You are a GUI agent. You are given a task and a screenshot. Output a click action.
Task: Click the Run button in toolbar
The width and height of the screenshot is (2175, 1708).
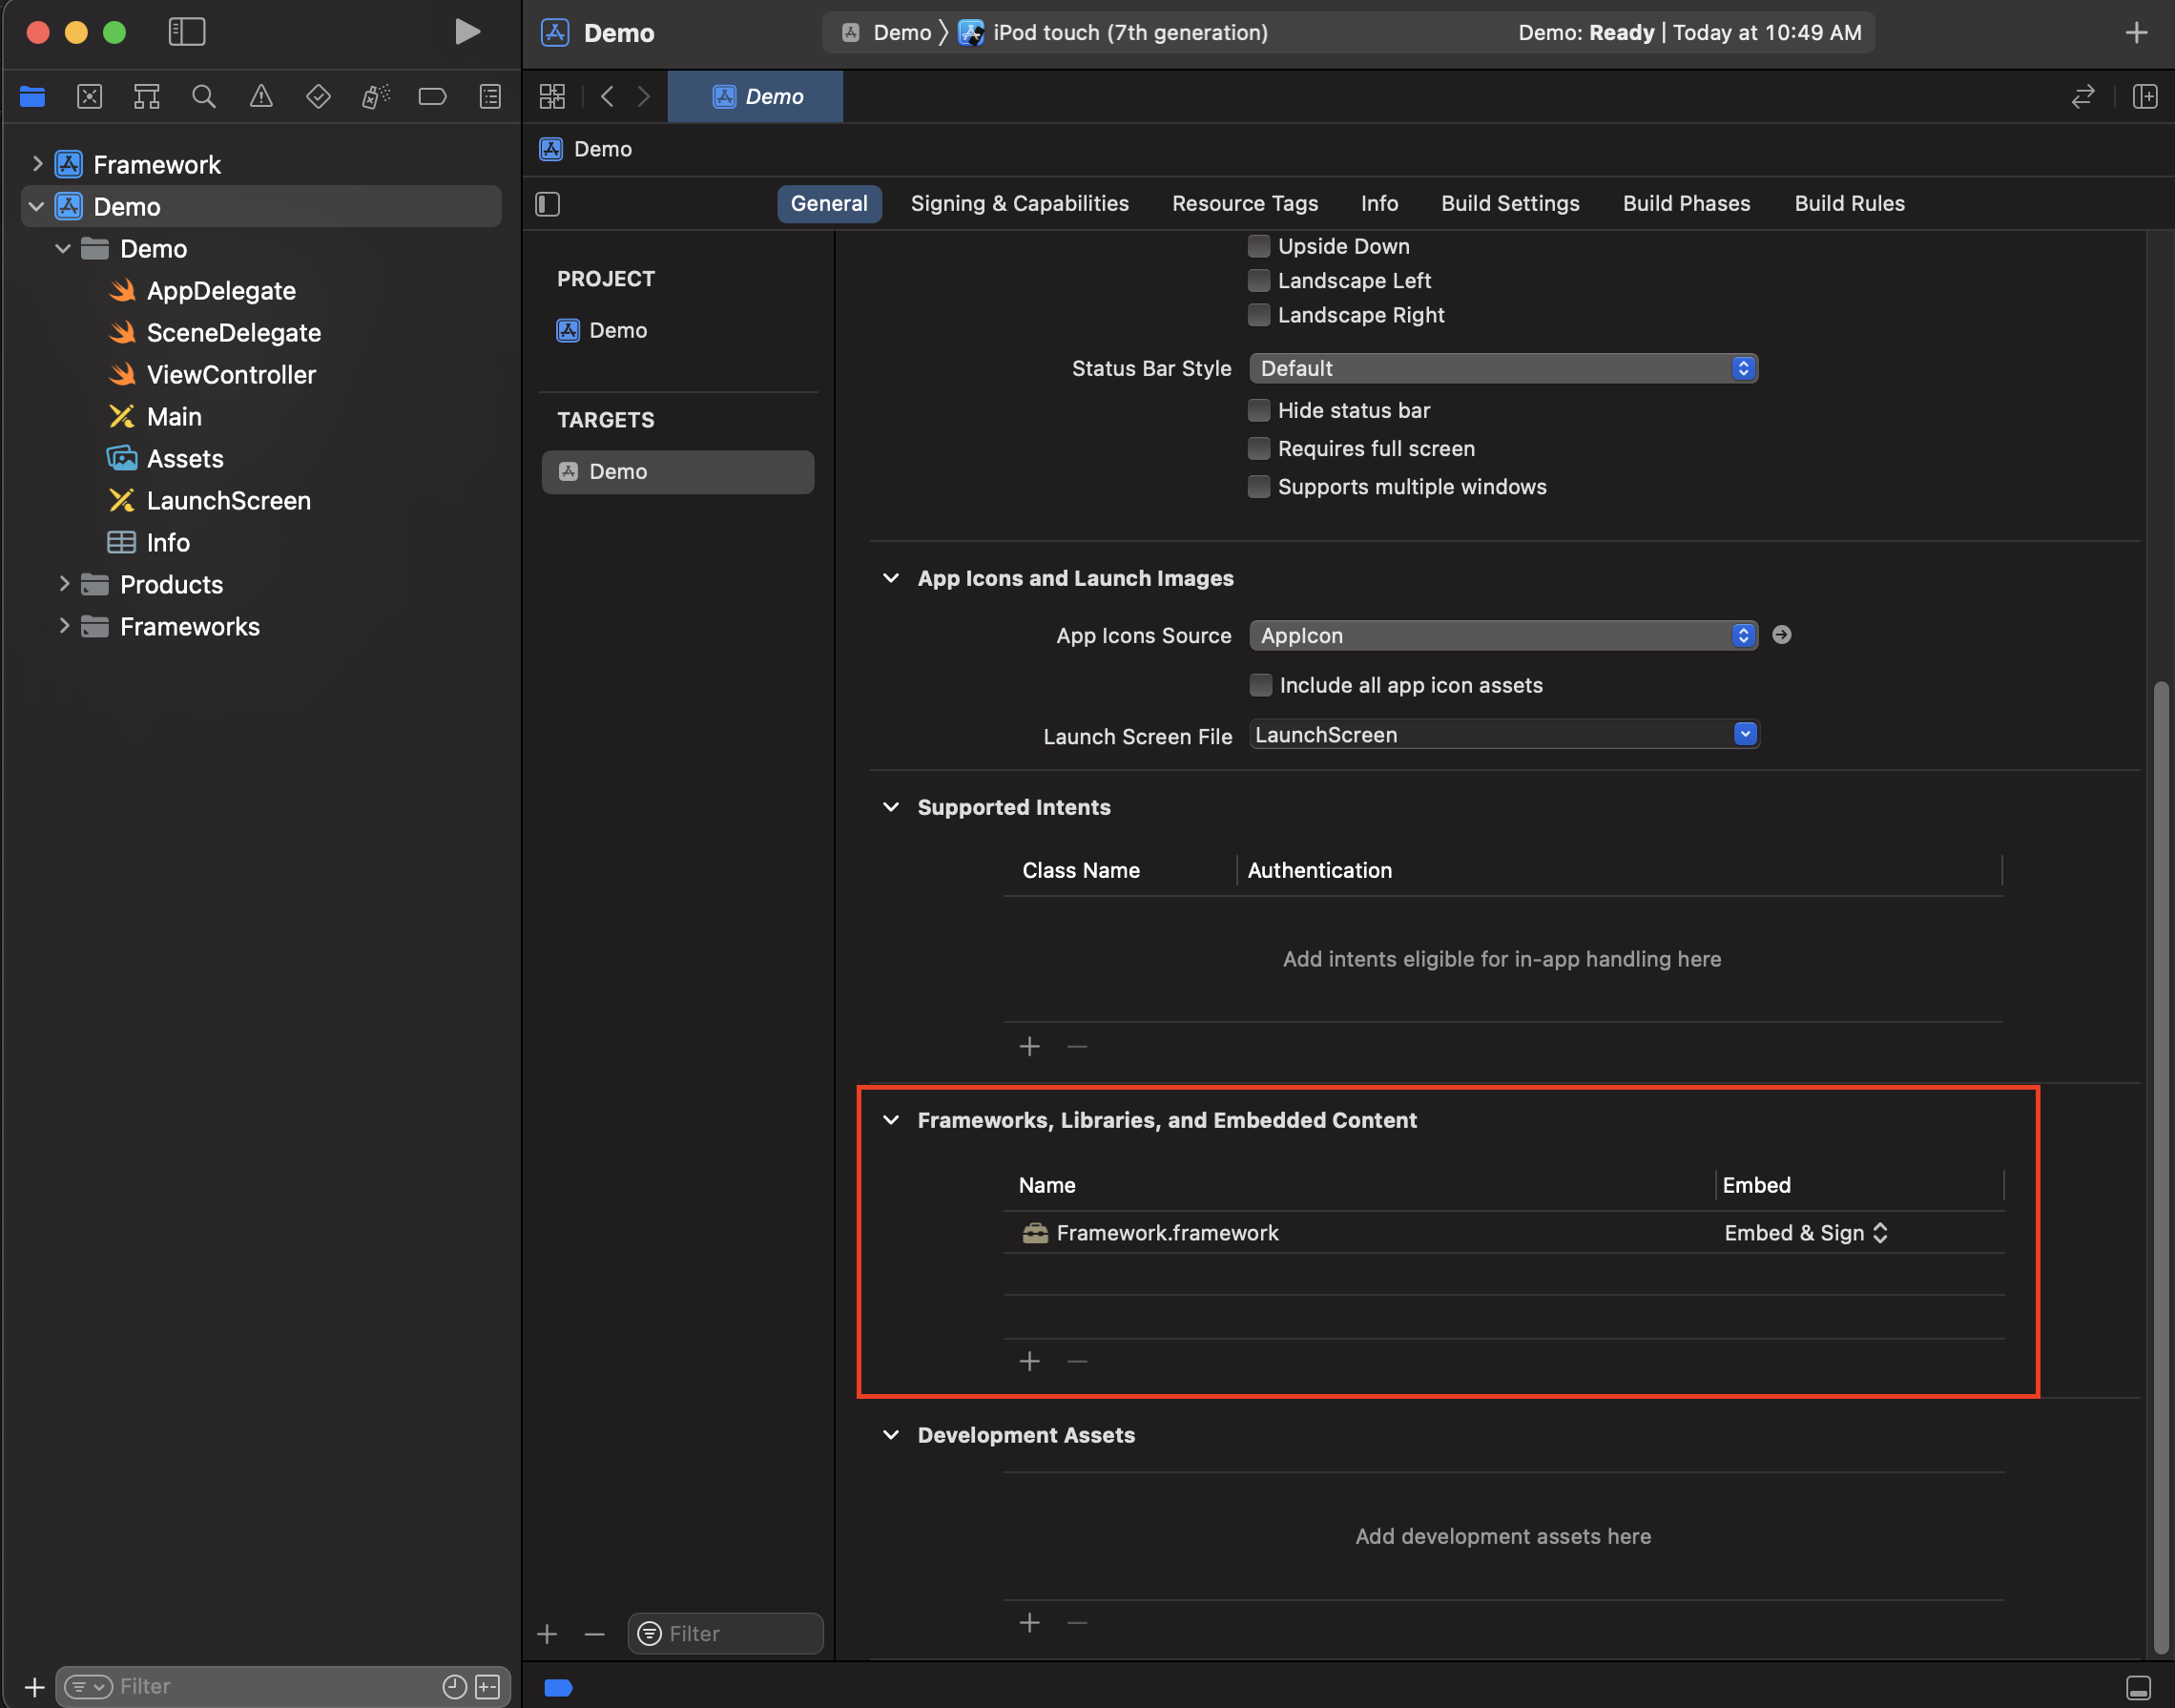pyautogui.click(x=465, y=30)
